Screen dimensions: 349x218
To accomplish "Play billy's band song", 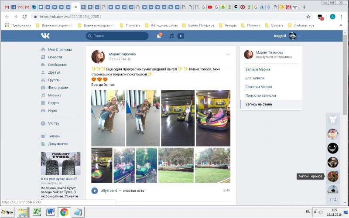I will 95,191.
